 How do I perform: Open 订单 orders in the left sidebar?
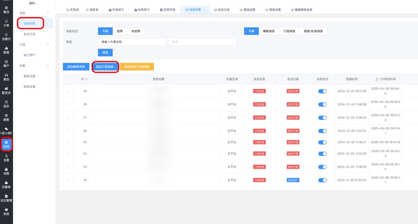[6, 23]
